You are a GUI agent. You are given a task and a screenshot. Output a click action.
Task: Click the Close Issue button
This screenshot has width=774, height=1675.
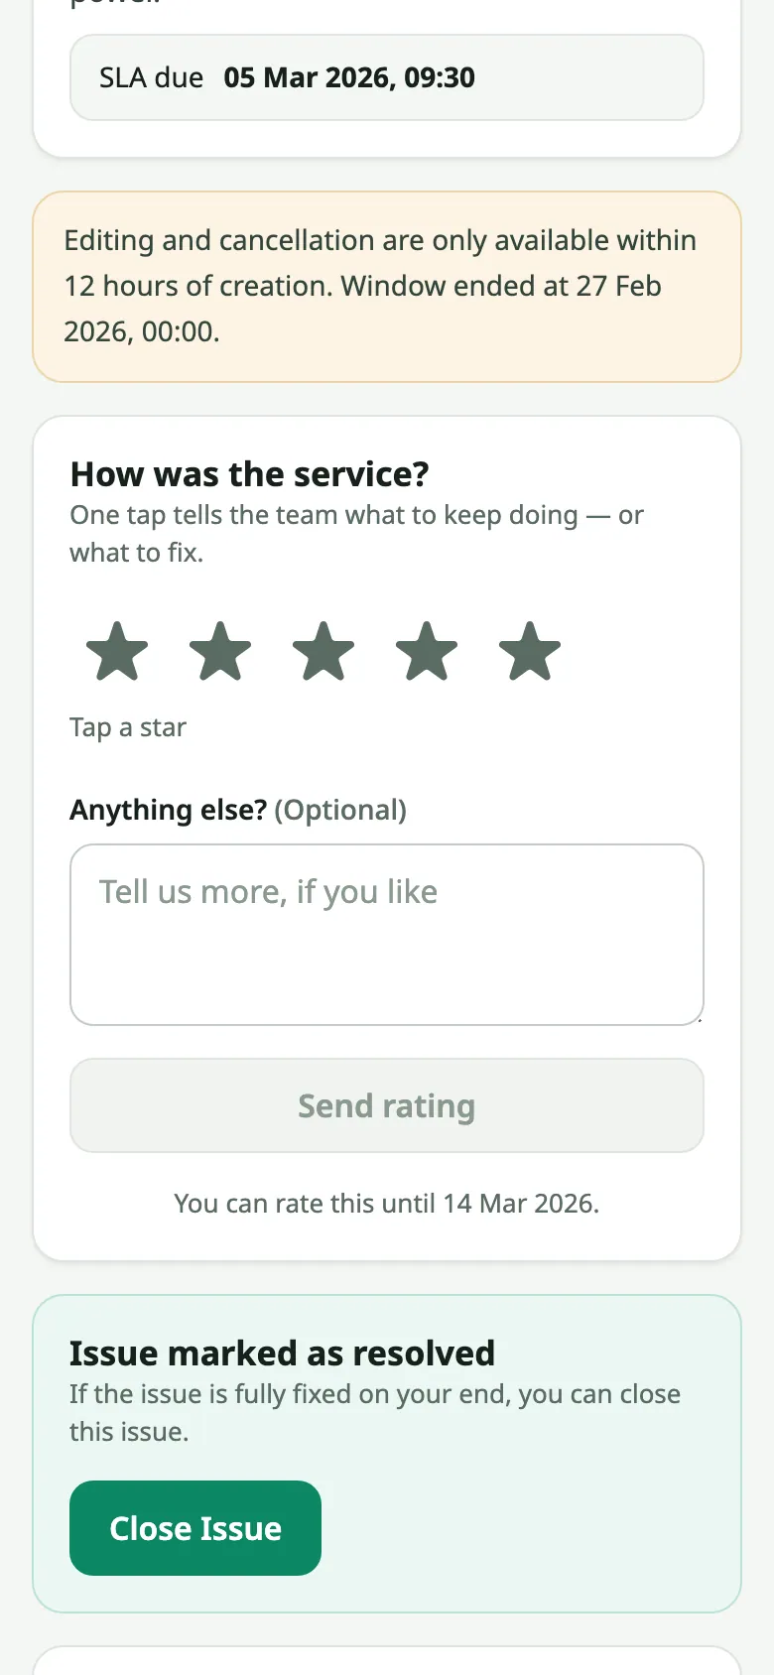pyautogui.click(x=195, y=1528)
